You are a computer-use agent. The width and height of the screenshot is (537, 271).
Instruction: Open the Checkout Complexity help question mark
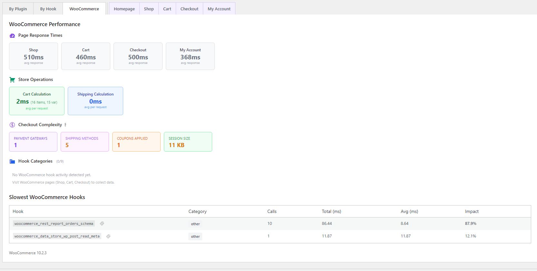pos(65,125)
